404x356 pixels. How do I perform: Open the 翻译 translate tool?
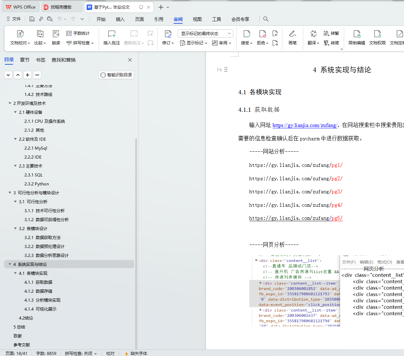point(313,37)
